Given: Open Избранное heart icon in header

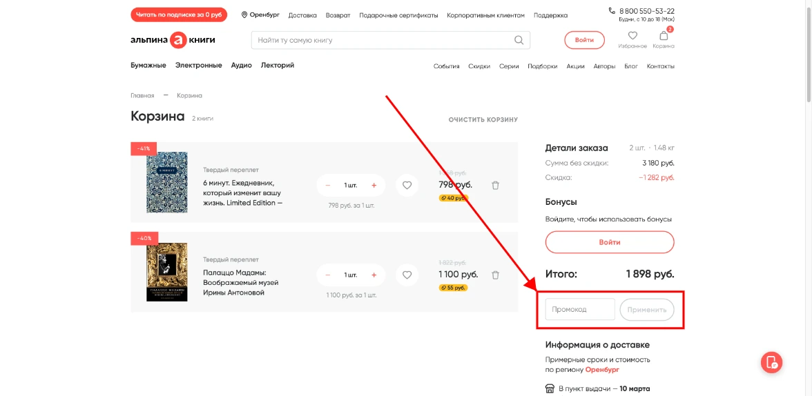Looking at the screenshot, I should point(632,37).
